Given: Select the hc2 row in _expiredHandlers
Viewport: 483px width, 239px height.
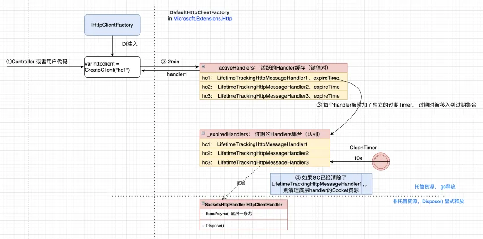Looking at the screenshot, I should (x=265, y=153).
